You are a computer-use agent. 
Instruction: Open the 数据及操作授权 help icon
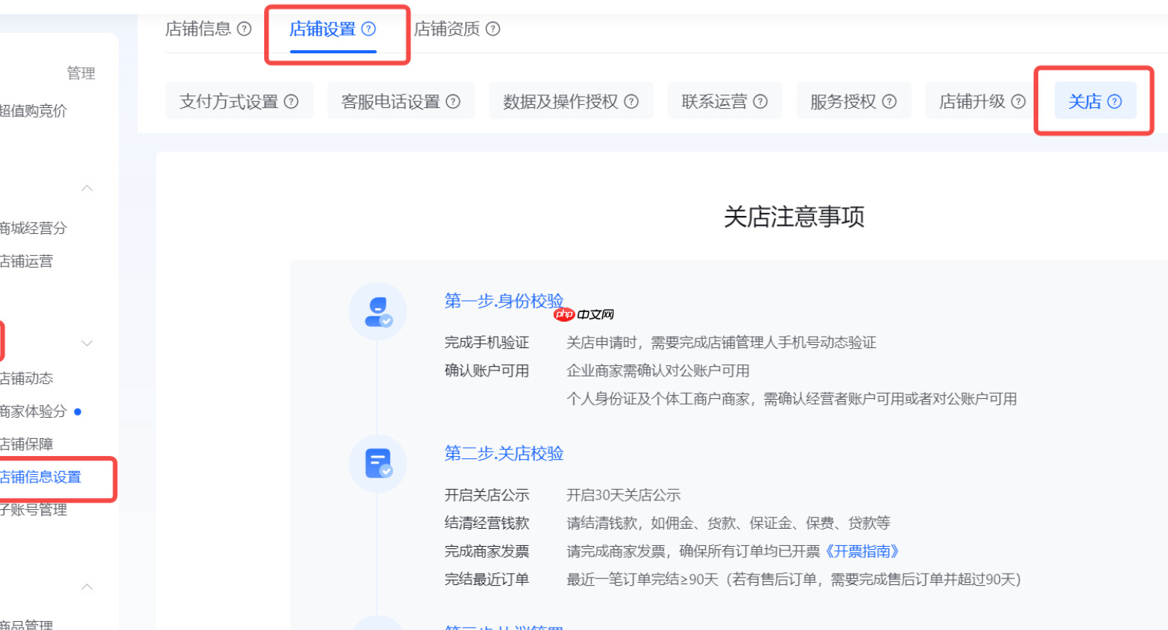click(631, 101)
